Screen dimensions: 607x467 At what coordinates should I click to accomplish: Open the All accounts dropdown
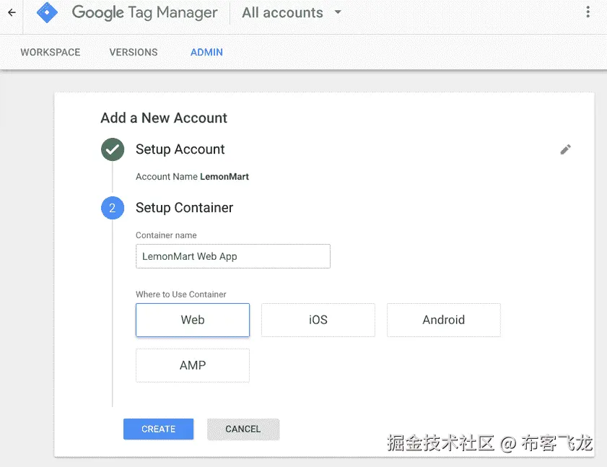click(x=292, y=13)
